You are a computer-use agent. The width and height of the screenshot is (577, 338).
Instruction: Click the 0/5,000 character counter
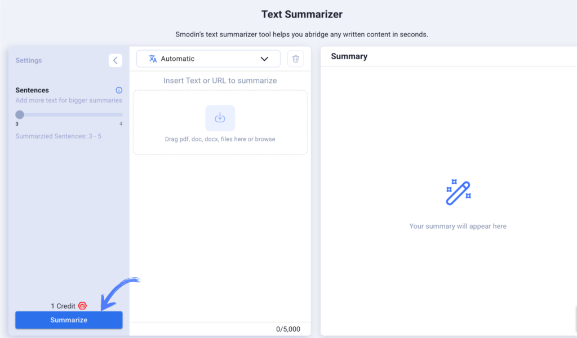click(288, 329)
